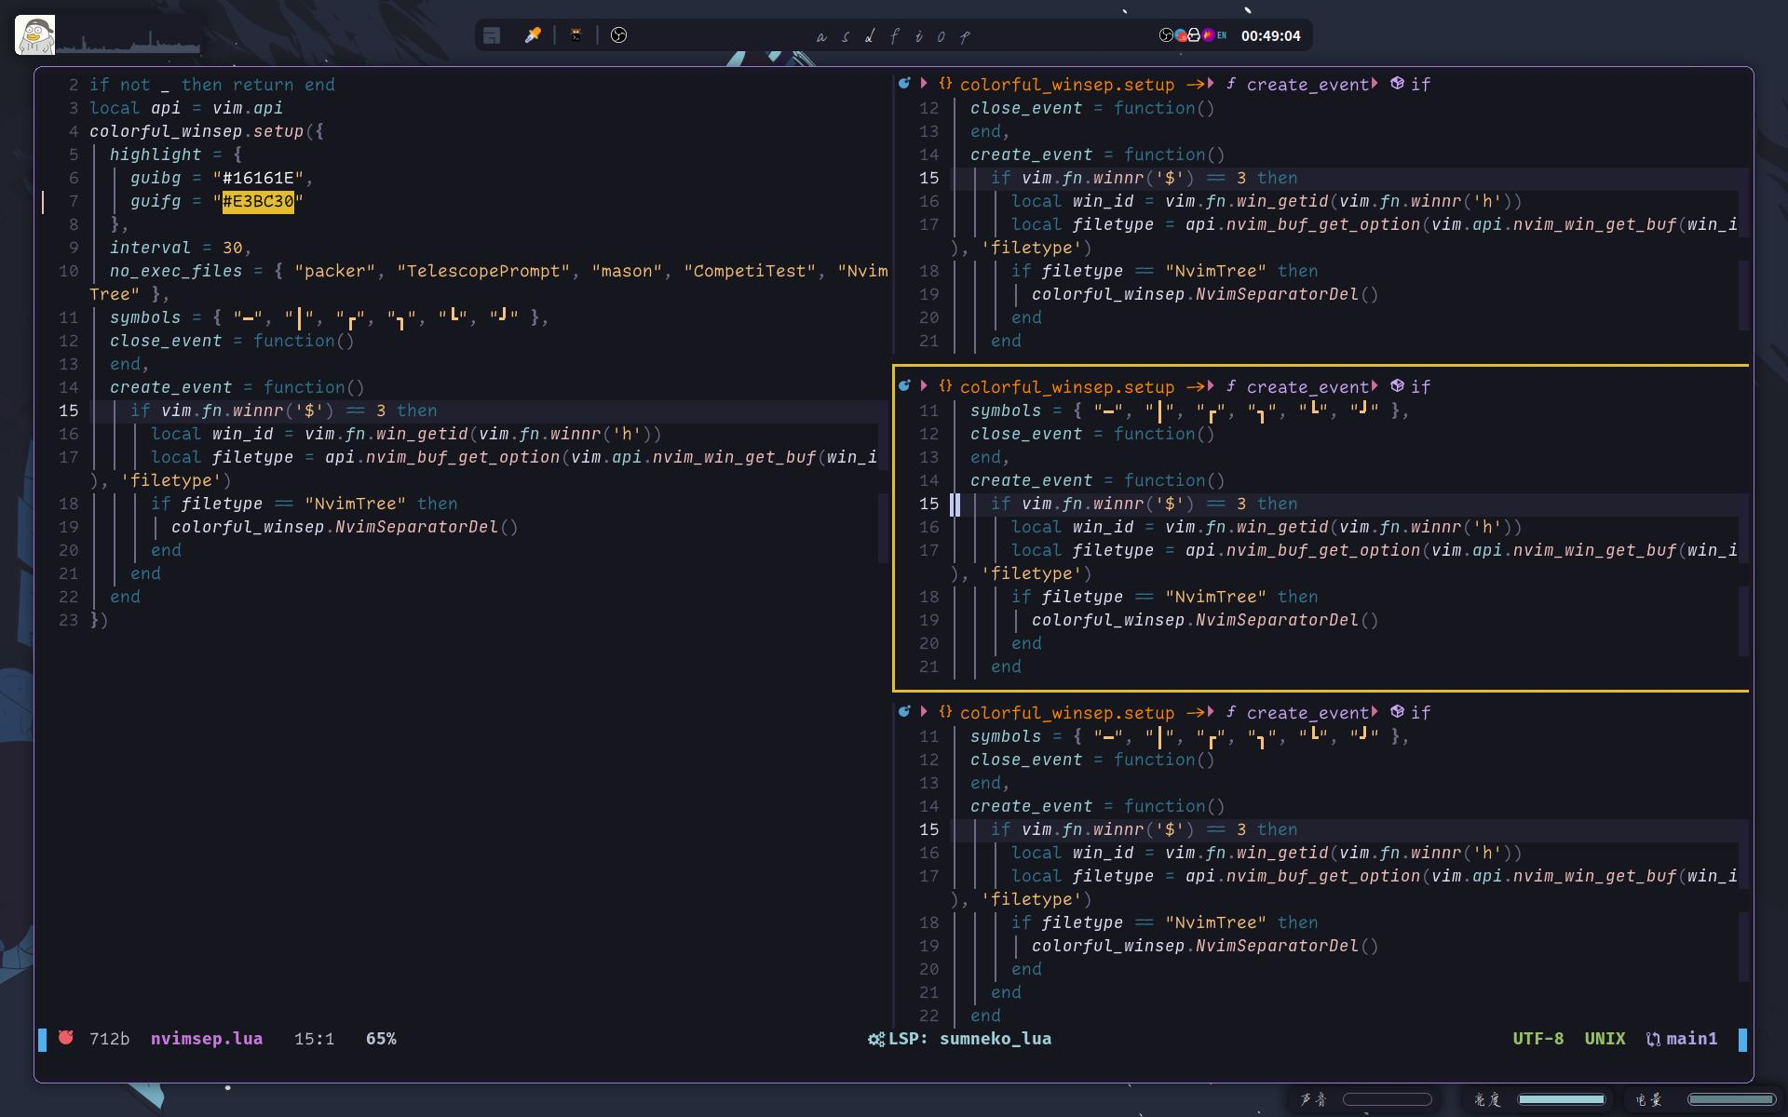
Task: Switch to workspace 'a' in the top bar
Action: [x=820, y=36]
